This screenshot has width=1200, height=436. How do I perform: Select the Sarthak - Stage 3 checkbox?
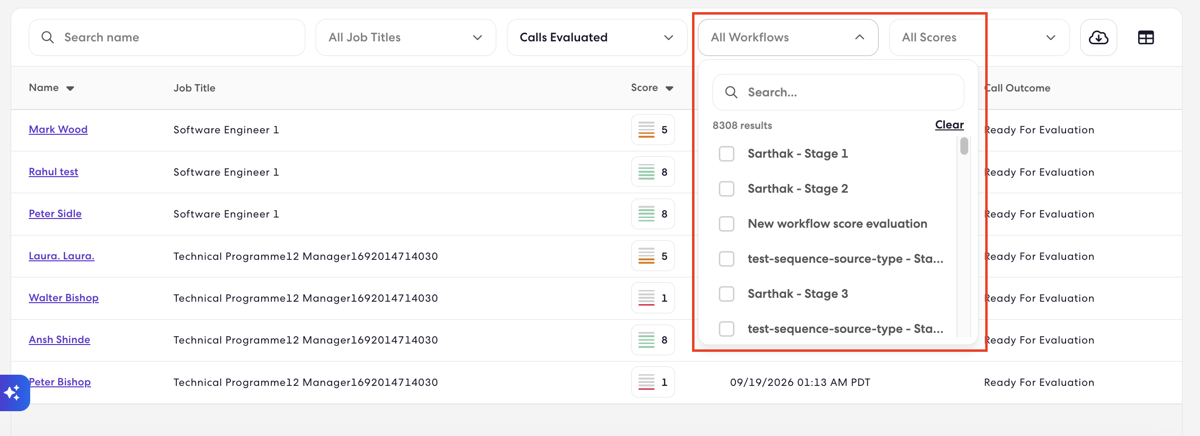click(727, 294)
